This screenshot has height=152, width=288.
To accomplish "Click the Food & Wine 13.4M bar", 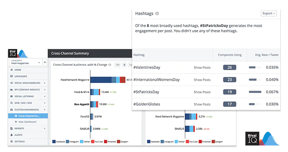I will click(x=95, y=92).
